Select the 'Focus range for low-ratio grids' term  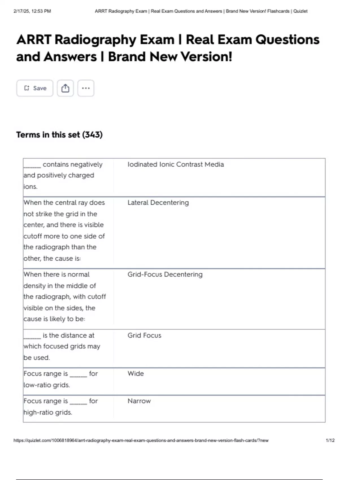60,379
